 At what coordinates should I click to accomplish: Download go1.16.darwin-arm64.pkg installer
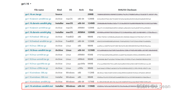(38, 32)
